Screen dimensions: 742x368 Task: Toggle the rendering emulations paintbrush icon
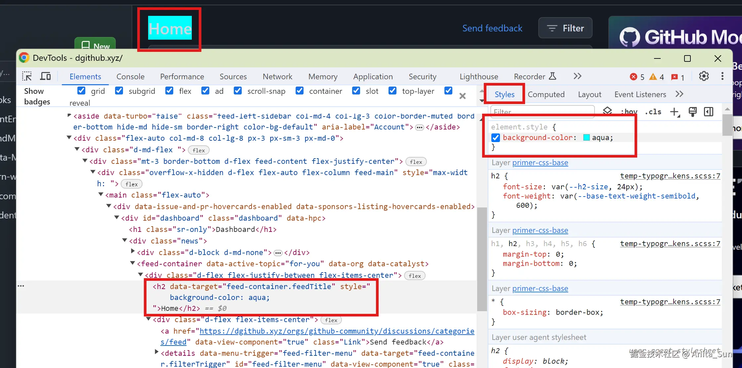692,112
